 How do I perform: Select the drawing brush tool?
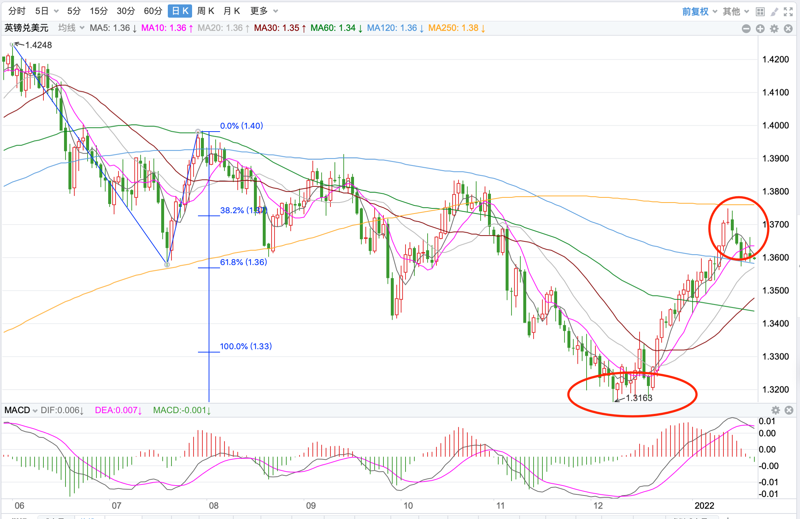[774, 11]
